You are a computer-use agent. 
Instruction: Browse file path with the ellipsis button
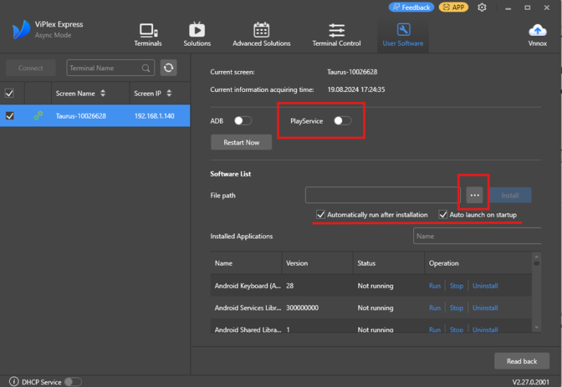[474, 195]
